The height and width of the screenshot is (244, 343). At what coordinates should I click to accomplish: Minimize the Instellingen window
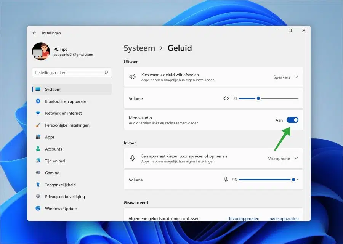tap(277, 30)
